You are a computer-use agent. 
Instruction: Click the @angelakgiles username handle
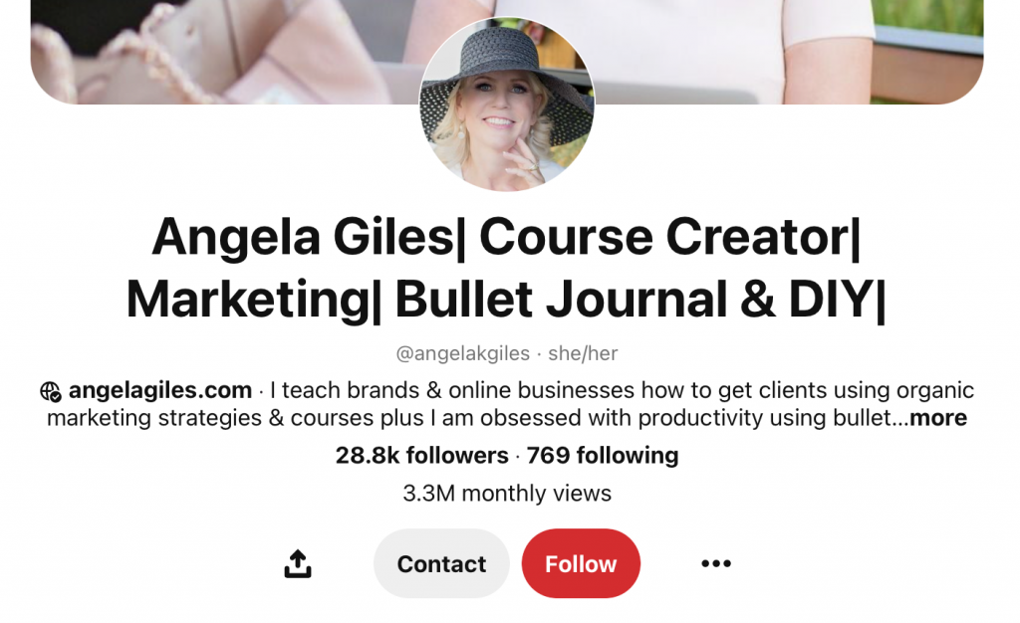pos(462,353)
